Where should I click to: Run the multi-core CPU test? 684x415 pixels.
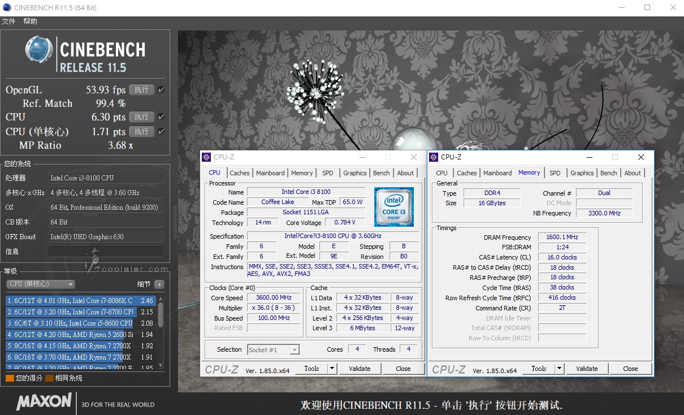pyautogui.click(x=141, y=117)
